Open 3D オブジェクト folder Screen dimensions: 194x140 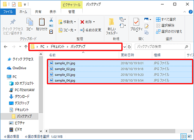(x=22, y=84)
